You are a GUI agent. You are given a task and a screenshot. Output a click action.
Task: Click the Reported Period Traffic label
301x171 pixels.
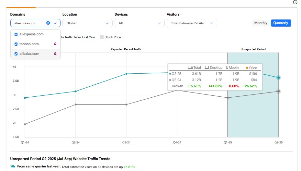point(126,49)
